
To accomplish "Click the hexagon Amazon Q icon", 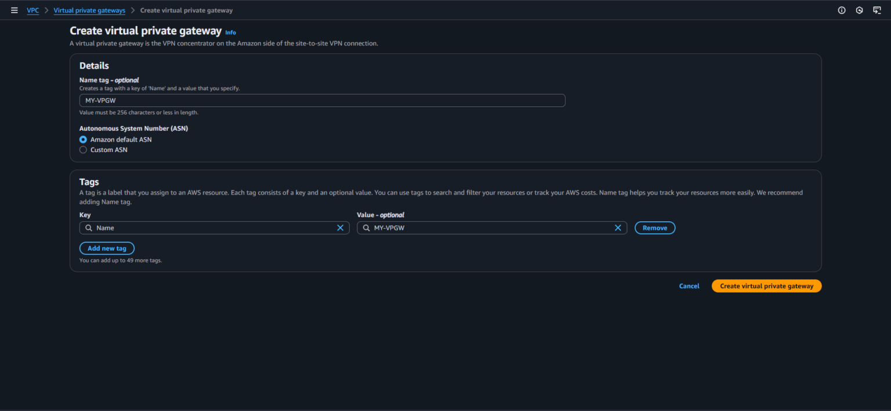I will (x=859, y=10).
